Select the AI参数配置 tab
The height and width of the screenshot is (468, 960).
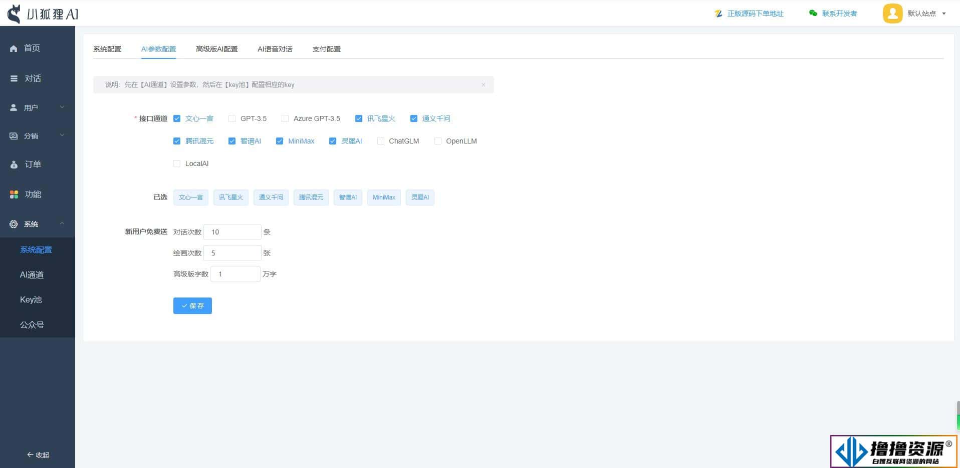click(158, 49)
